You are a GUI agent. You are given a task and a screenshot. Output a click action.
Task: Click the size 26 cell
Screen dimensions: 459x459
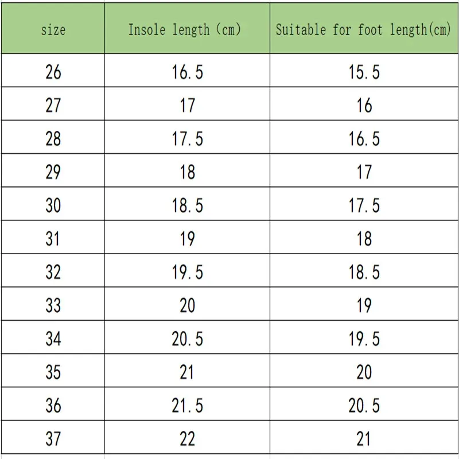click(53, 70)
